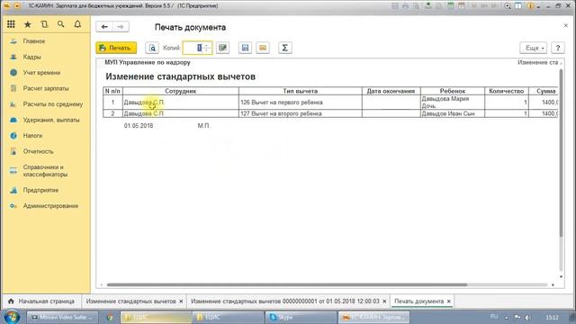The width and height of the screenshot is (576, 324).
Task: Click the Администрирование gear icon
Action: point(13,206)
